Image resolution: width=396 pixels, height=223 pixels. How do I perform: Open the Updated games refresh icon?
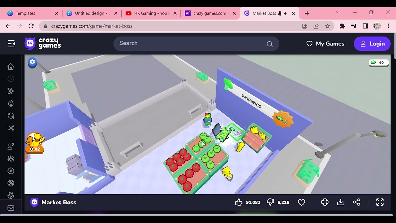pos(11,116)
